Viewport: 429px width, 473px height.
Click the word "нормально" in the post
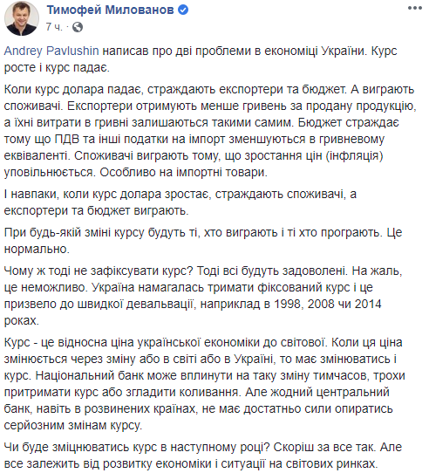coord(35,249)
